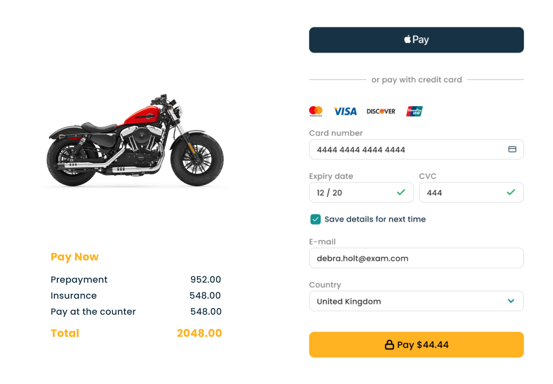Focus the Card number input field

click(417, 149)
